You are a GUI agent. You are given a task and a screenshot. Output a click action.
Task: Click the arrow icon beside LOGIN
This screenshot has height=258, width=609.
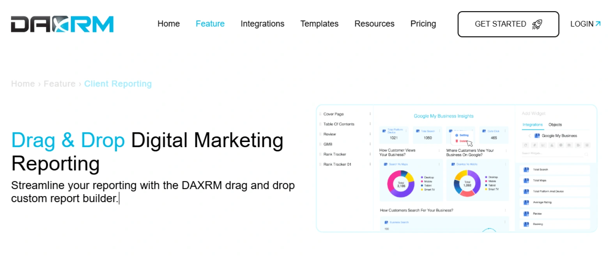[x=598, y=24]
